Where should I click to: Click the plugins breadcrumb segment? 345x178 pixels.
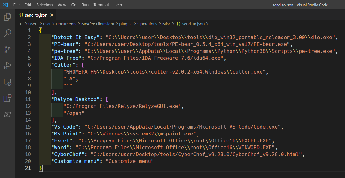tap(126, 24)
